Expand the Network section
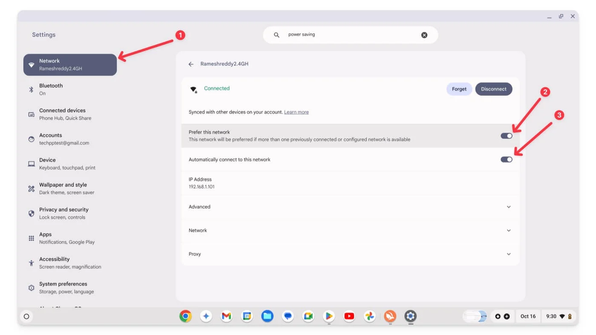Image resolution: width=596 pixels, height=335 pixels. tap(350, 230)
